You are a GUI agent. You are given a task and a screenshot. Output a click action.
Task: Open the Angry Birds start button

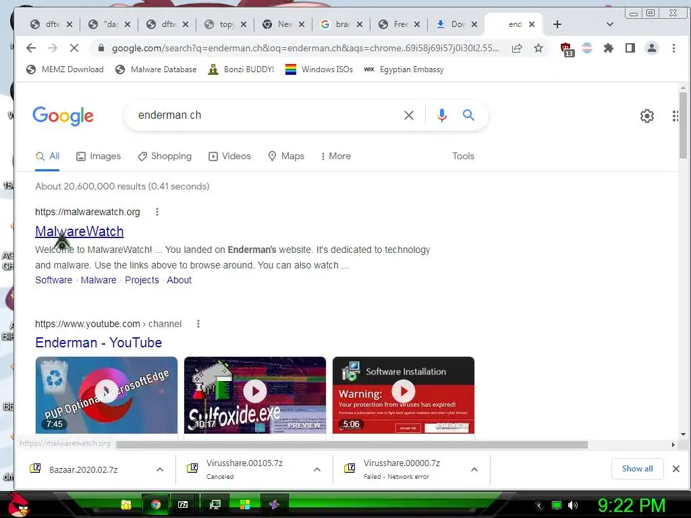(x=18, y=505)
